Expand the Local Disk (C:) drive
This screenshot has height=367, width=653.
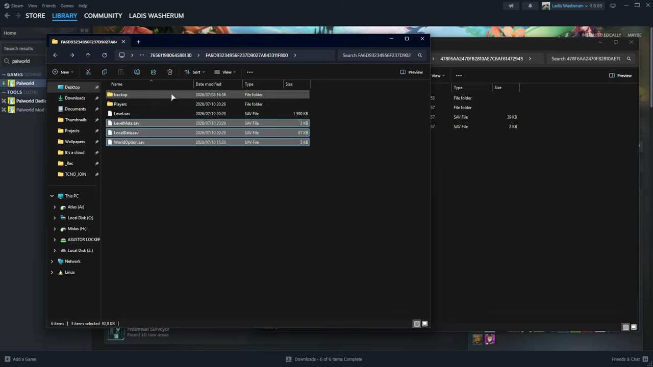point(55,218)
